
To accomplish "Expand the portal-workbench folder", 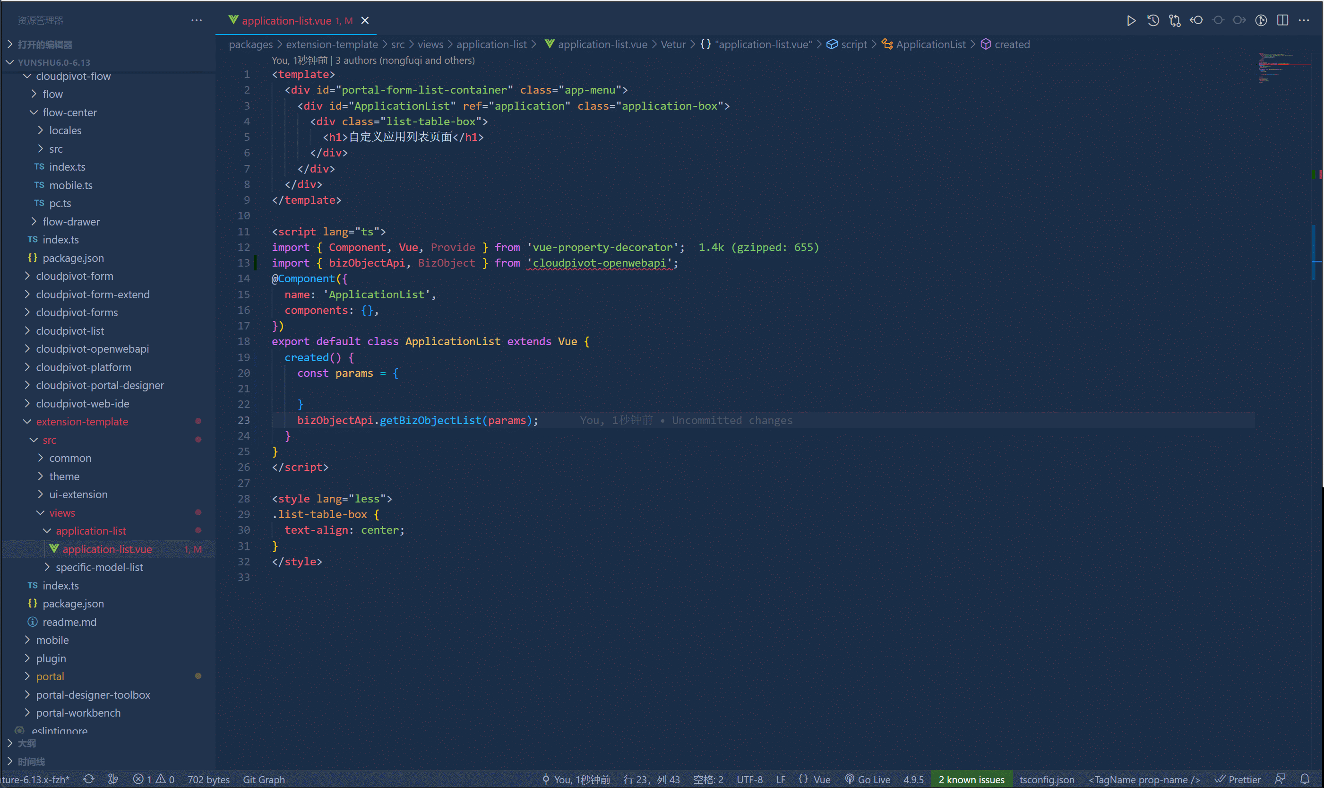I will pyautogui.click(x=108, y=713).
